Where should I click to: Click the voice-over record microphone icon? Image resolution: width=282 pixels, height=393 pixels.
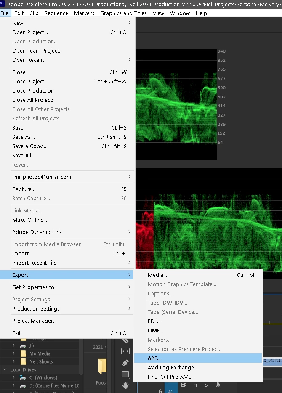(218, 385)
